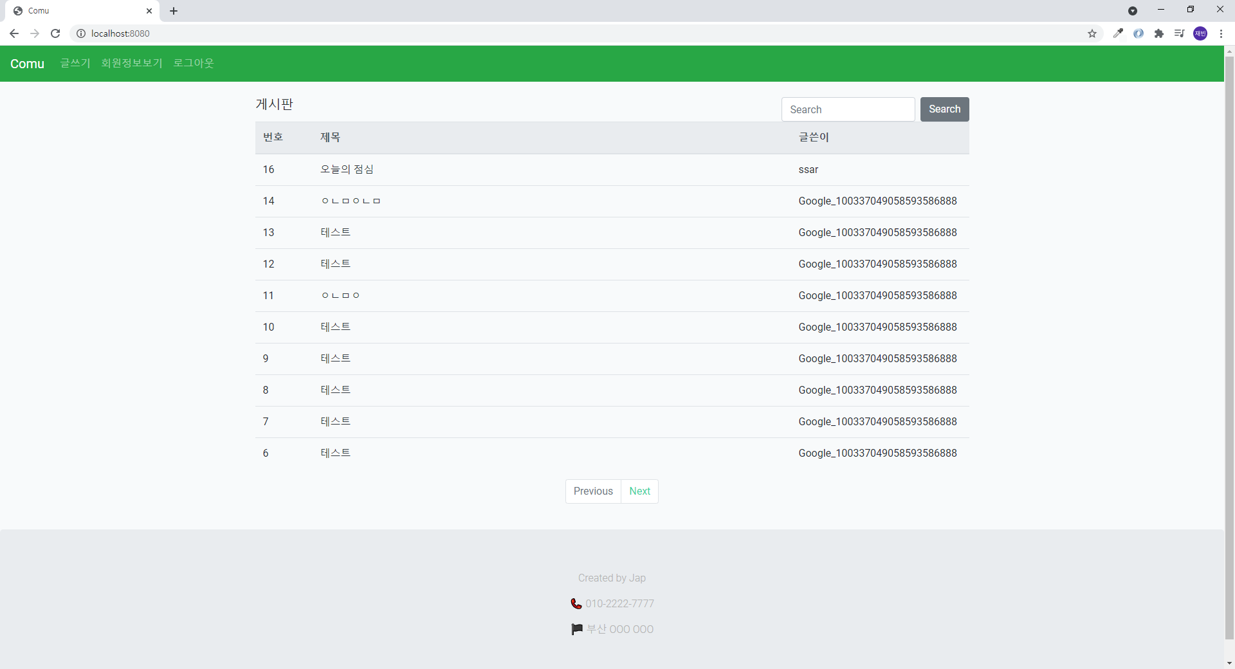The width and height of the screenshot is (1235, 669).
Task: Click post number 16
Action: (268, 170)
